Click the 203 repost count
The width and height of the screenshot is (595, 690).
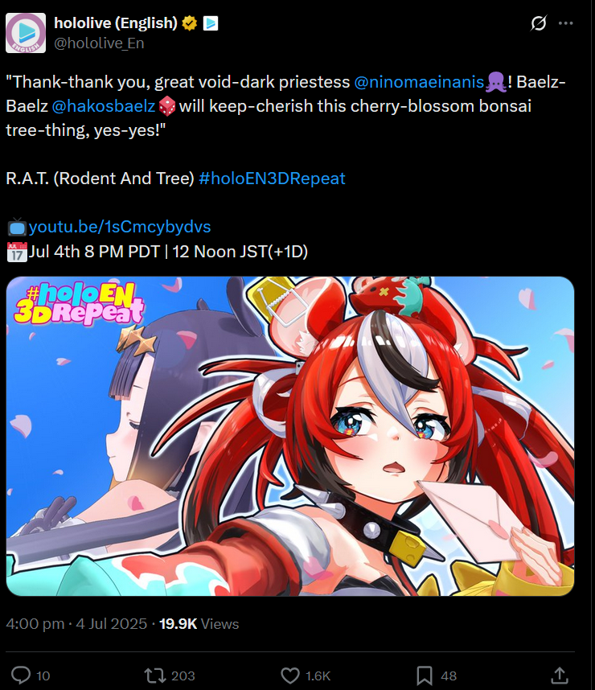coord(183,676)
